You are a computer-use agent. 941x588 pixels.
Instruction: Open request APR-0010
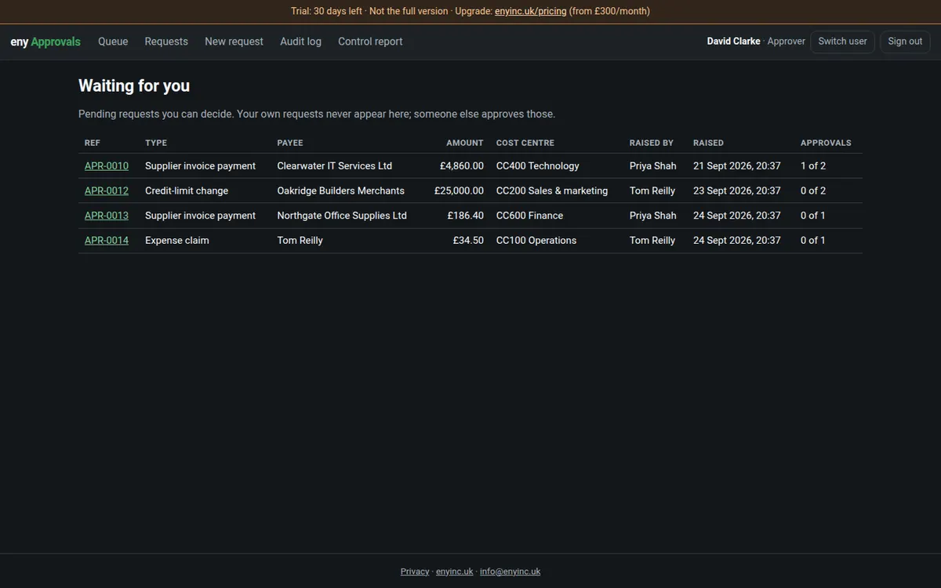point(107,166)
